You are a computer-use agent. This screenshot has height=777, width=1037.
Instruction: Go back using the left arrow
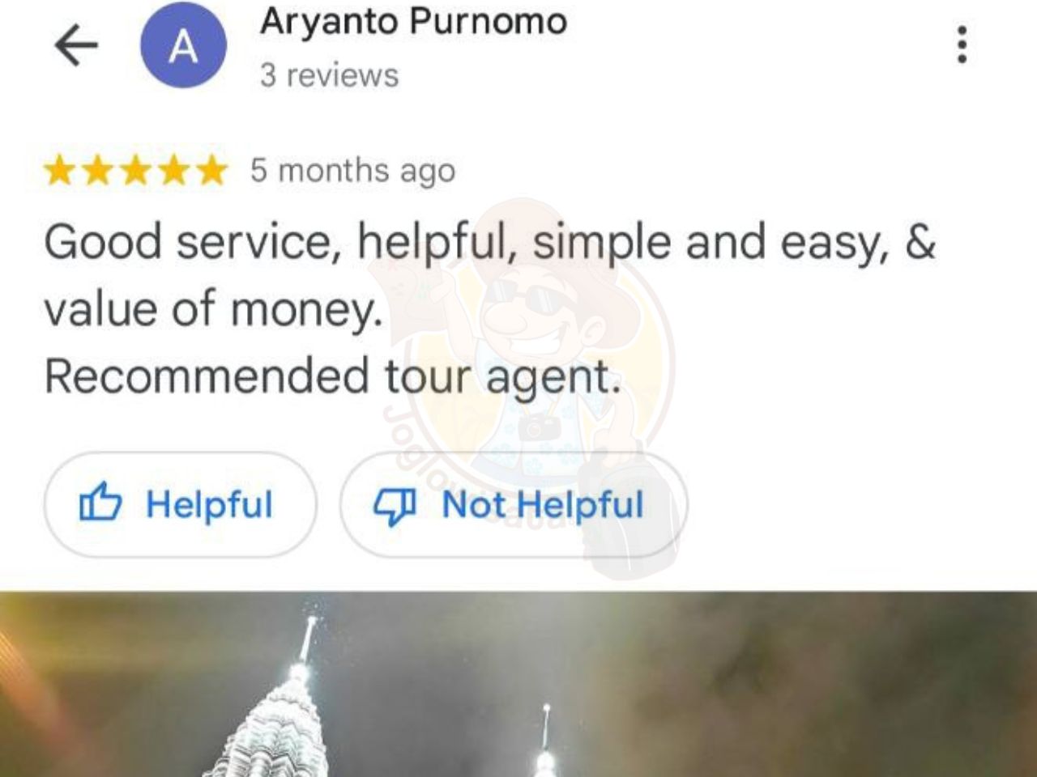pos(76,45)
